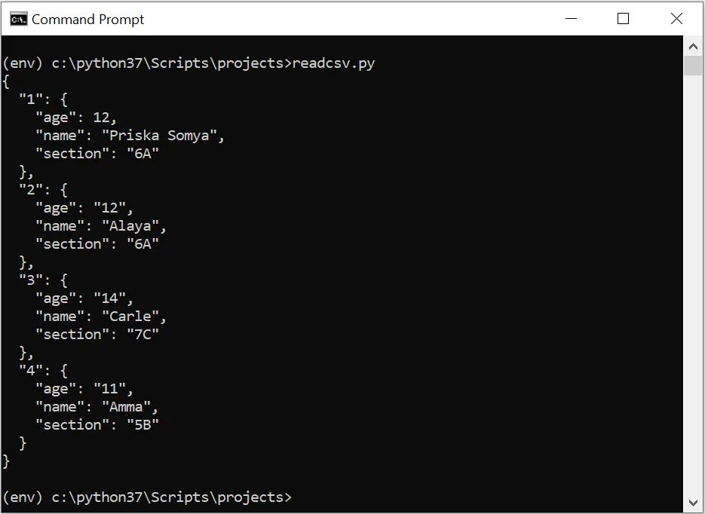
Task: Click the vertical scrollbar thumb
Action: (x=693, y=66)
